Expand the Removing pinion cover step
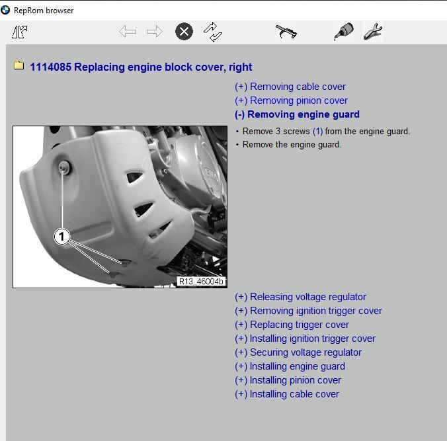 pyautogui.click(x=291, y=100)
